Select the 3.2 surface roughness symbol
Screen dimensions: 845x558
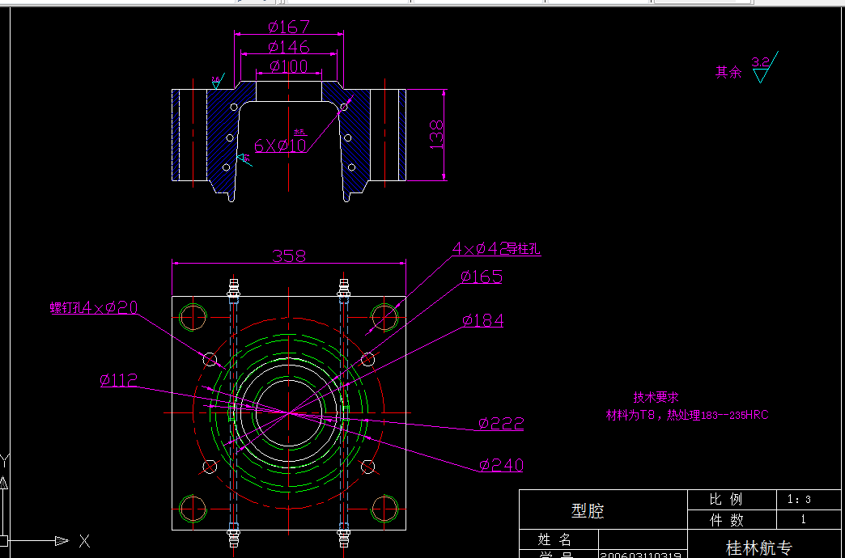(x=764, y=67)
